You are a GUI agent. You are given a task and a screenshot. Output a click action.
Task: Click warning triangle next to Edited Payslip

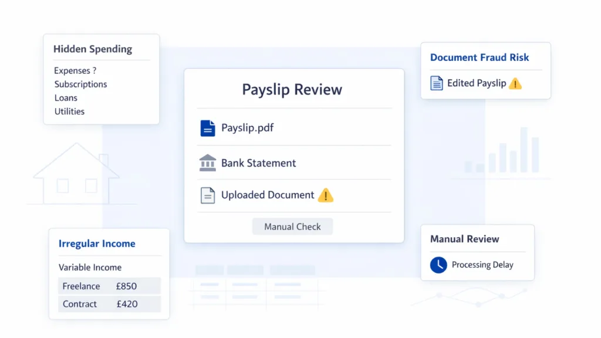[515, 83]
